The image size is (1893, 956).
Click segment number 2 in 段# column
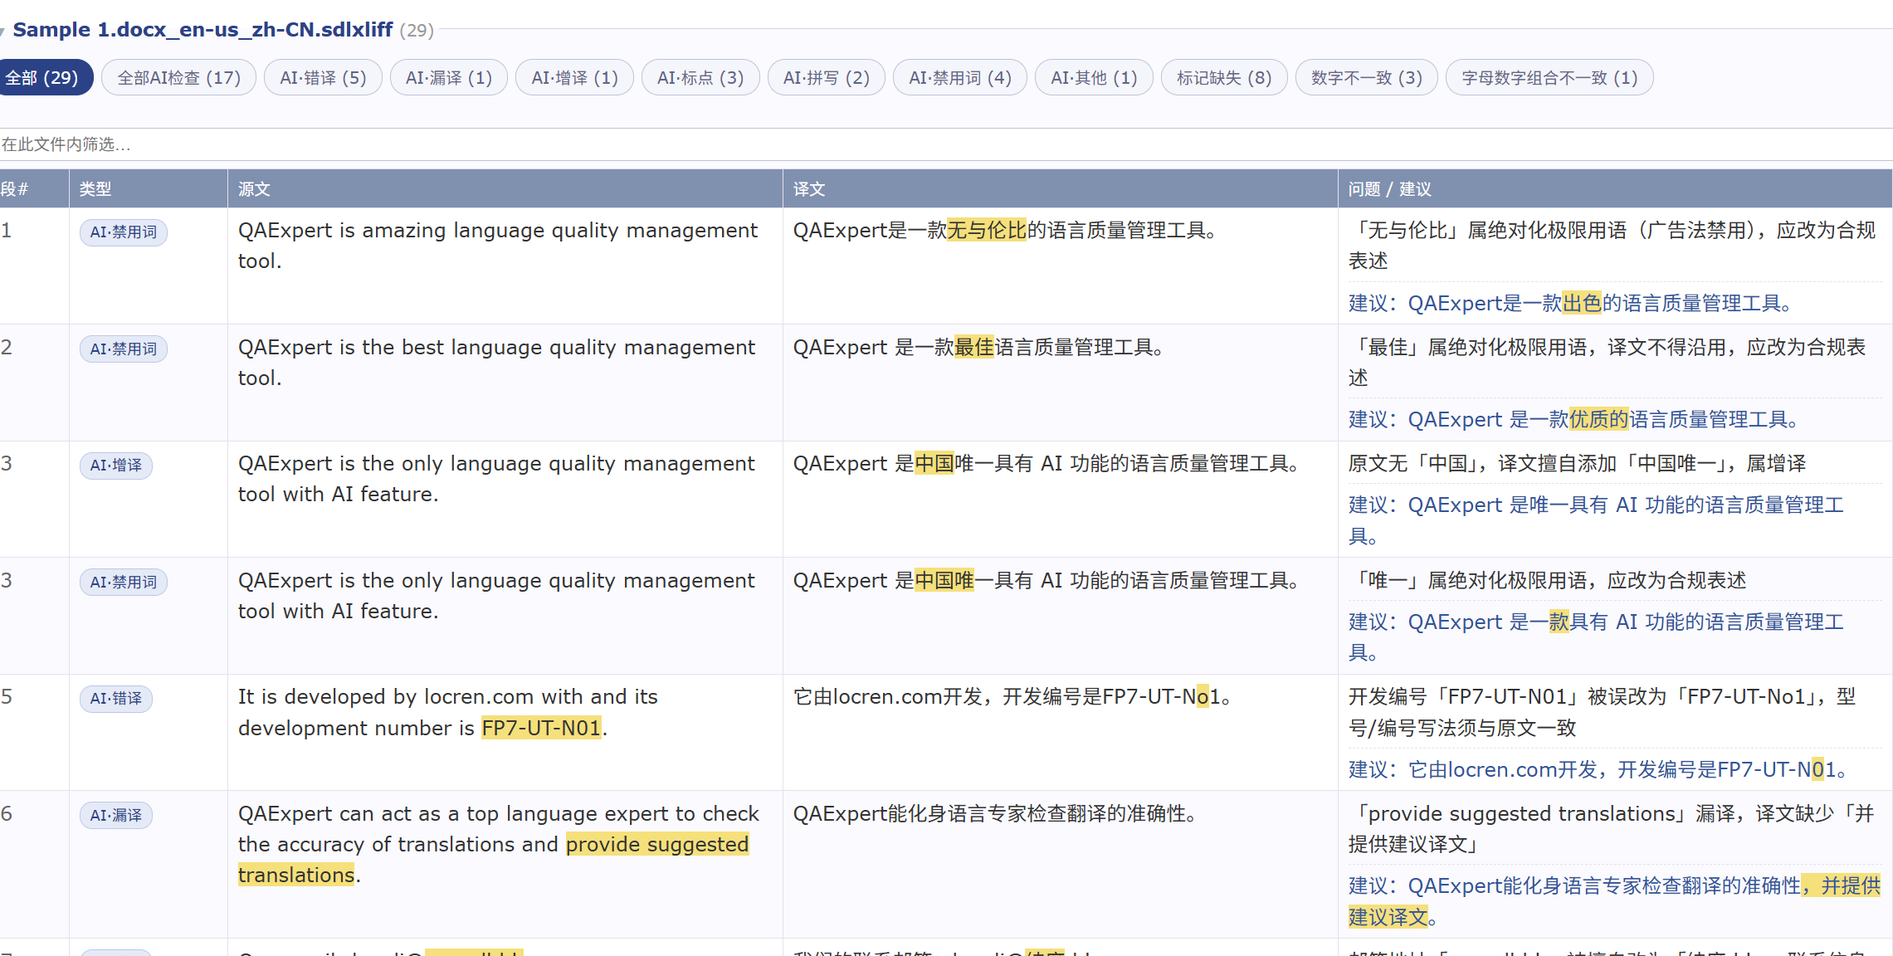pyautogui.click(x=7, y=348)
